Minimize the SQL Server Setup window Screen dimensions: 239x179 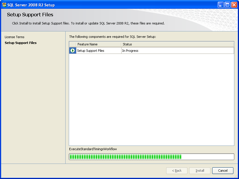(x=220, y=5)
